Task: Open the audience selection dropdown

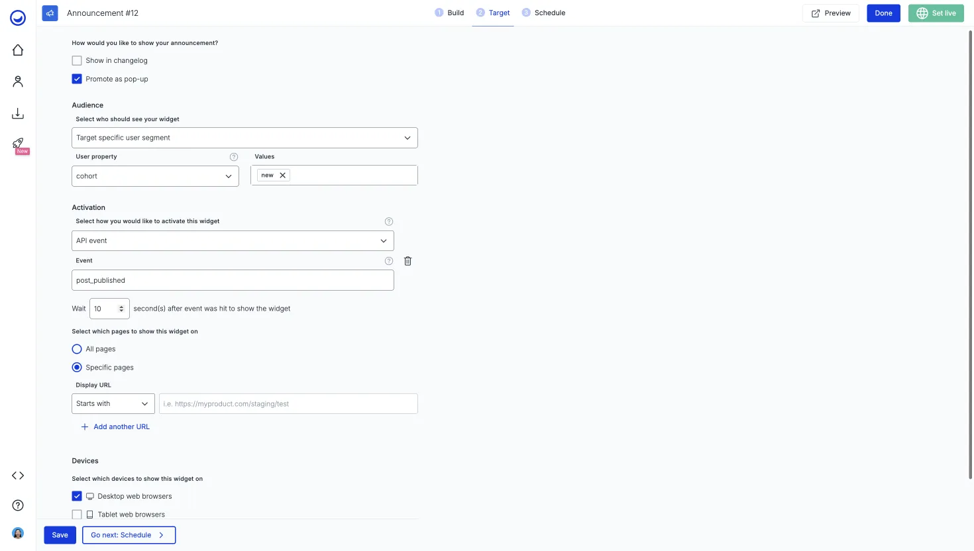Action: 244,137
